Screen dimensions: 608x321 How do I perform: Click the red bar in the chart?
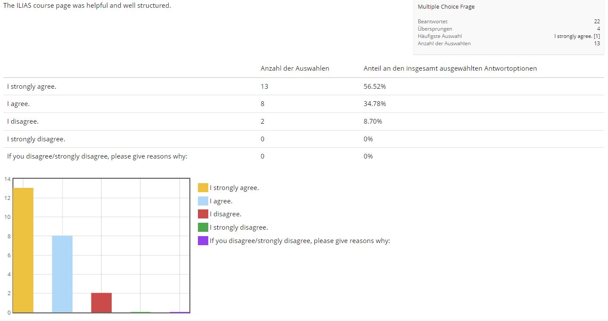[x=101, y=302]
